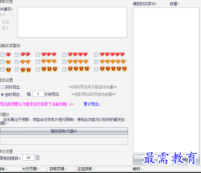Click the double crowns icon
Image resolution: width=201 pixels, height=173 pixels.
pos(25,69)
